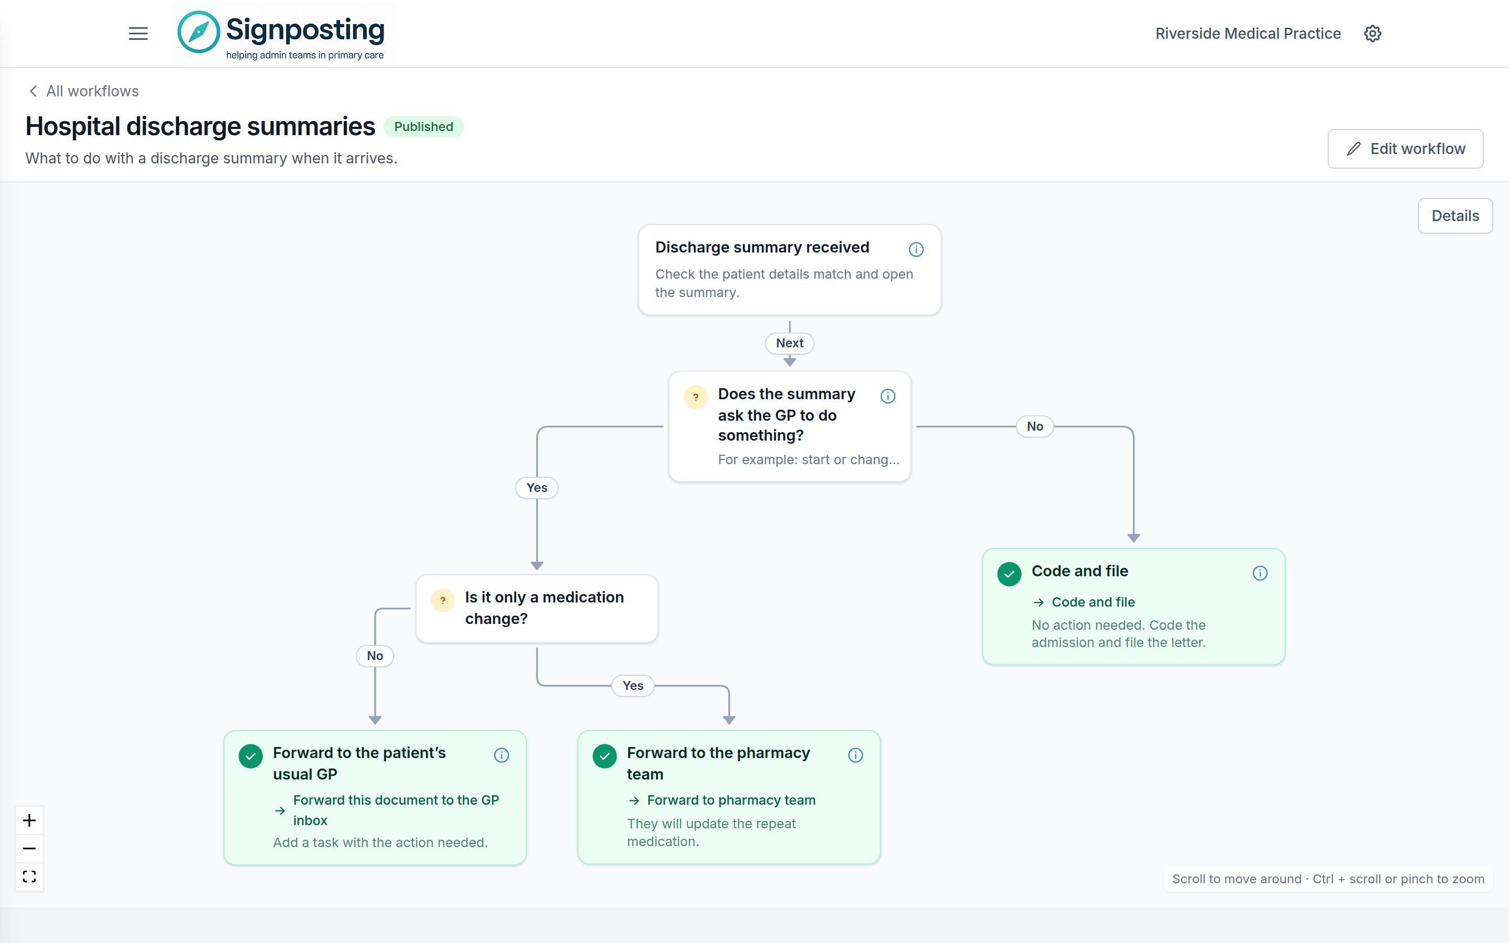Click the Edit workflow button
The height and width of the screenshot is (943, 1509).
(x=1405, y=148)
